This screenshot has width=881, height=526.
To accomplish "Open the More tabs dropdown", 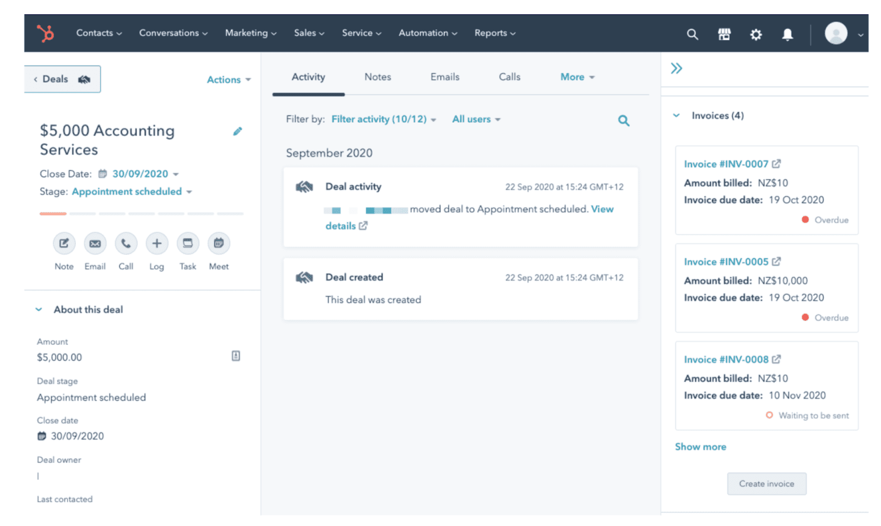I will [x=577, y=77].
